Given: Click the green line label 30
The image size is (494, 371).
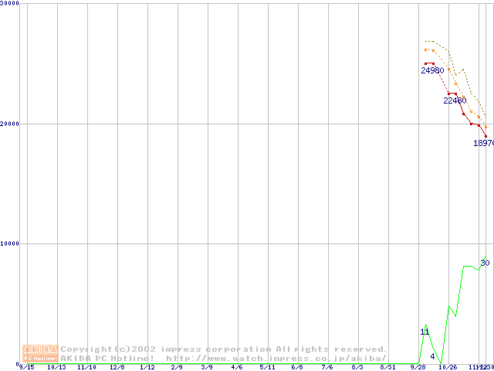Looking at the screenshot, I should click(485, 264).
